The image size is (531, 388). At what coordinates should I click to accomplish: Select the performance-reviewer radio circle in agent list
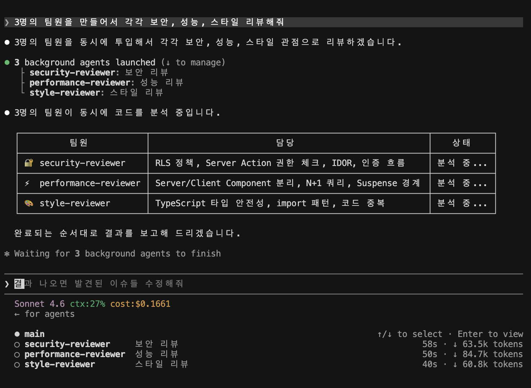pyautogui.click(x=17, y=355)
